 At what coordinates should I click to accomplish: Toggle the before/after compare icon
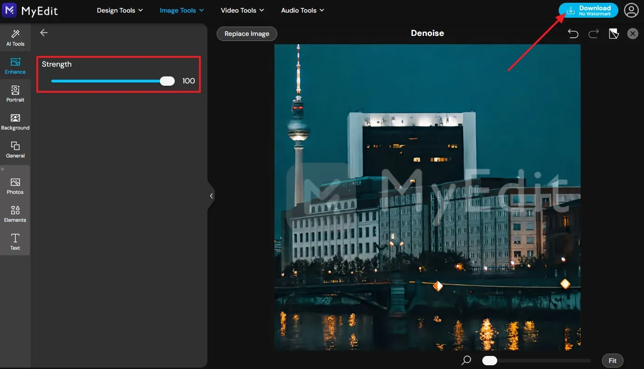click(x=614, y=34)
